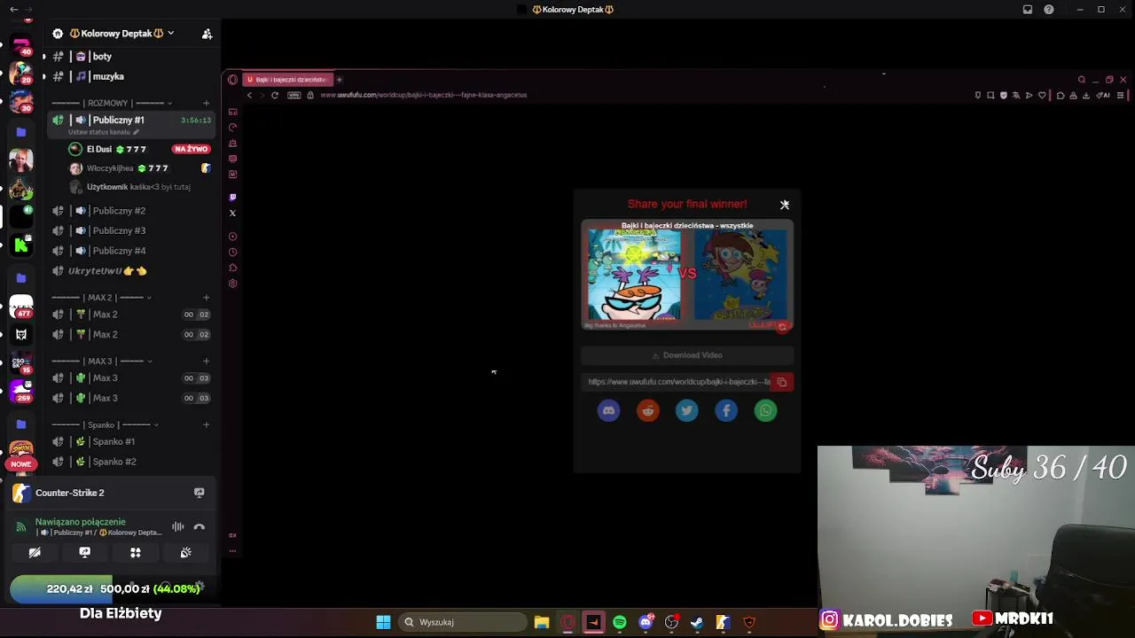Share the winner on Facebook
Viewport: 1135px width, 638px height.
click(x=726, y=410)
